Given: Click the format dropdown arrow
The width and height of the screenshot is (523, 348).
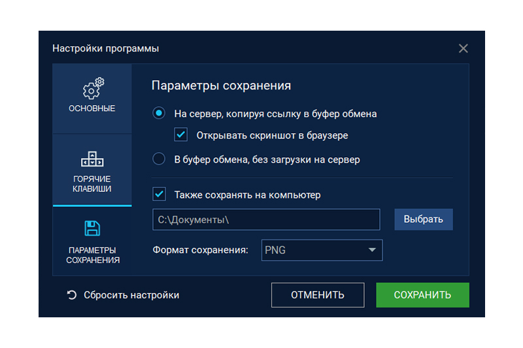Looking at the screenshot, I should point(372,250).
